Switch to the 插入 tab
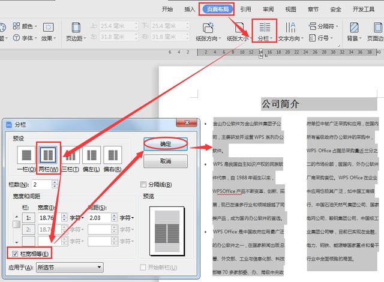 190,10
